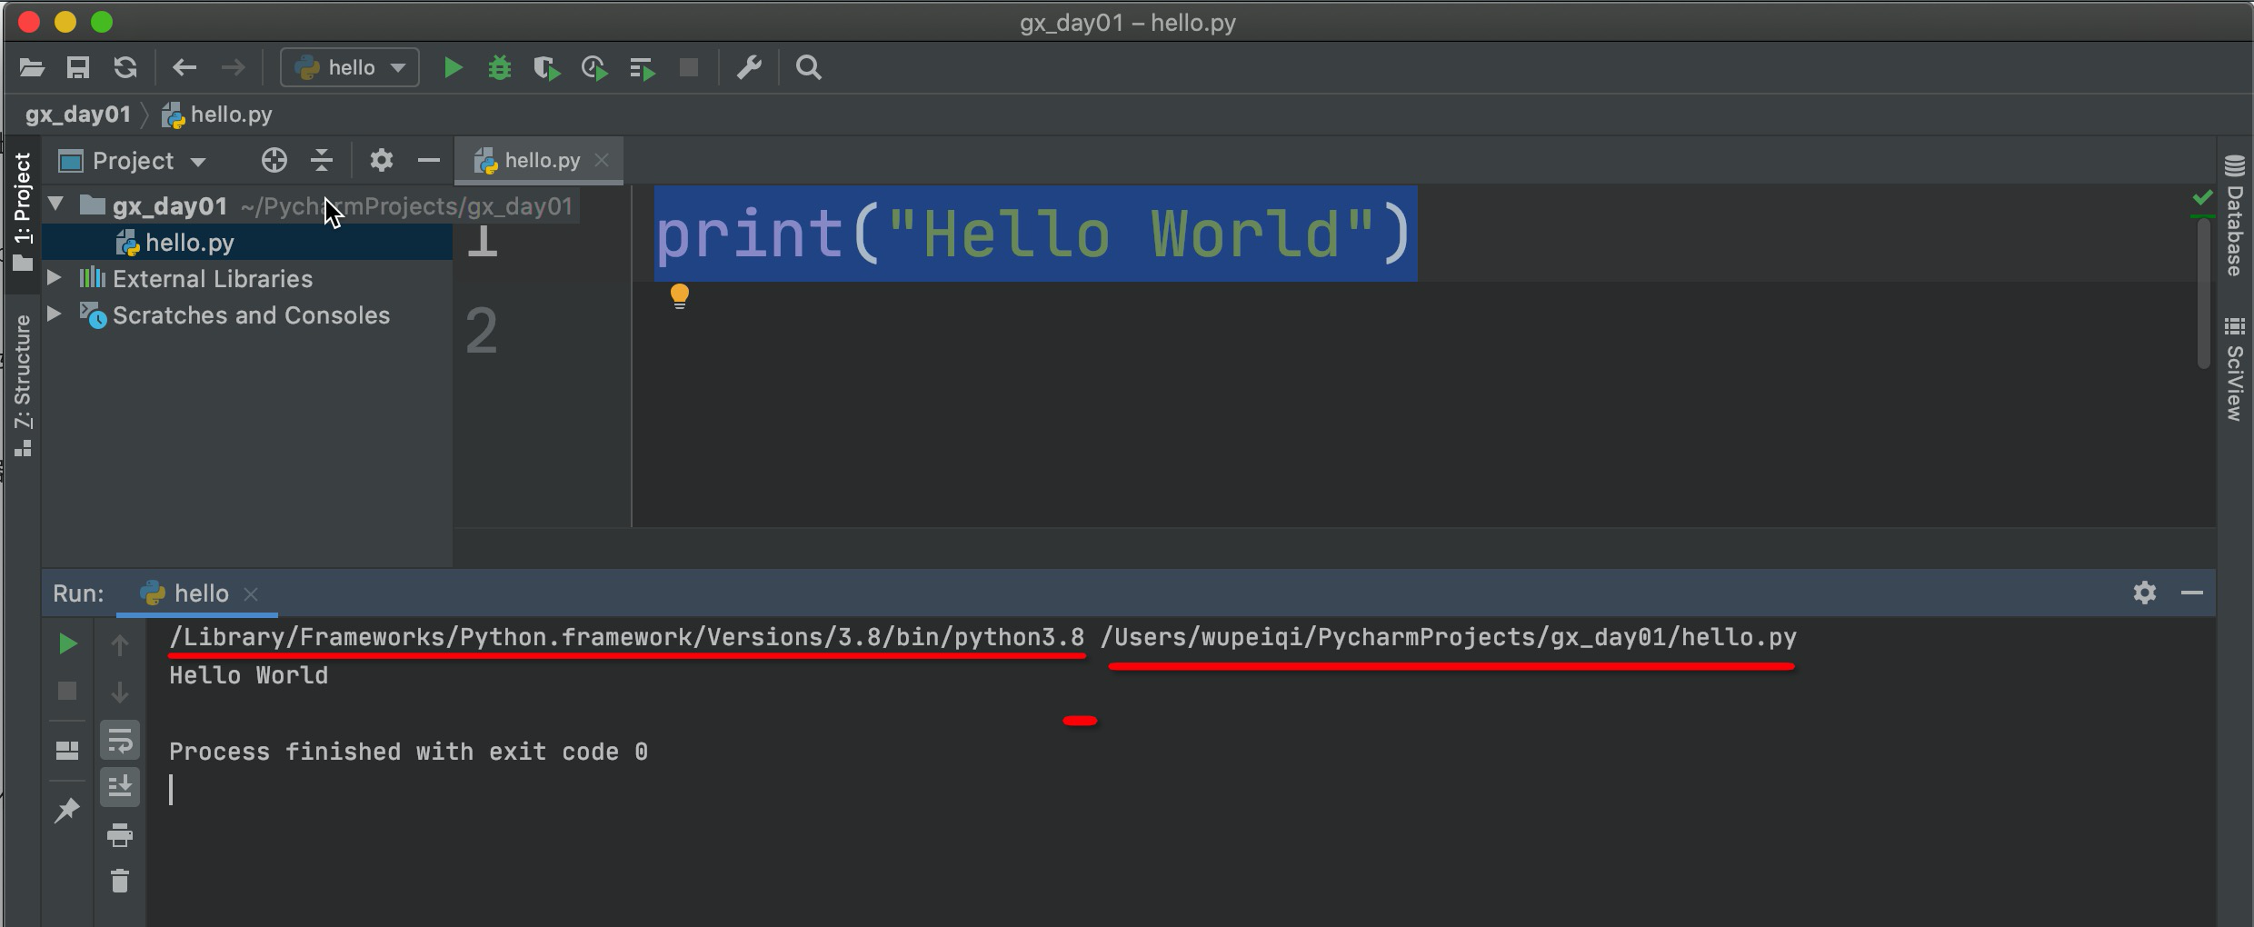
Task: Click inside the print Hello World code line
Action: 1035,234
